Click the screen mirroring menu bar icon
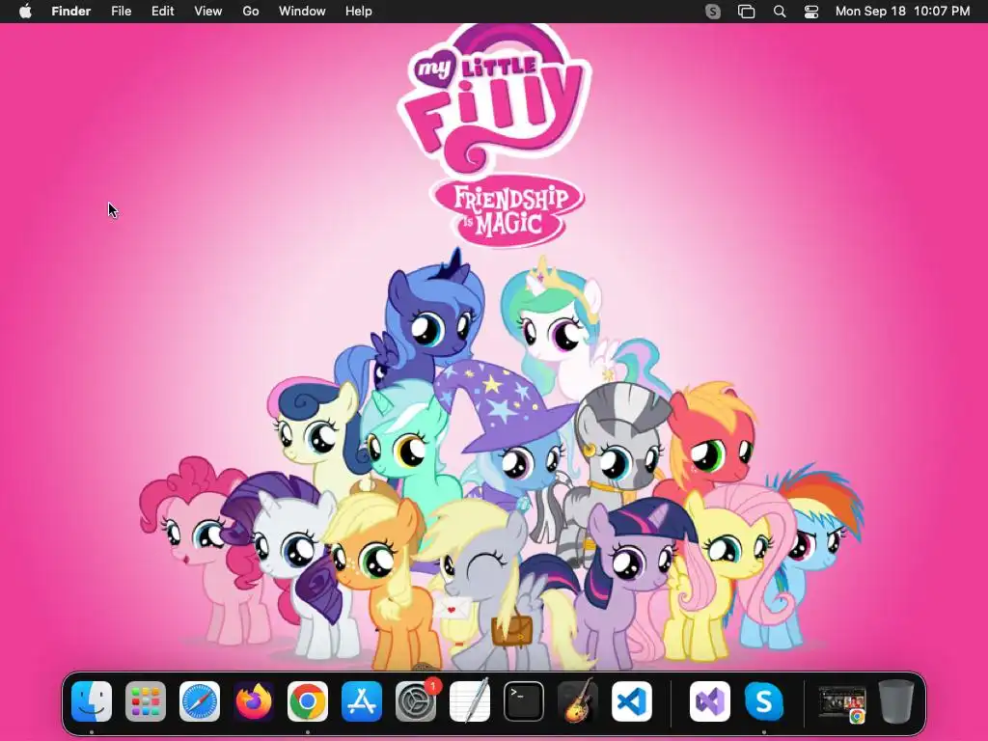 [746, 12]
